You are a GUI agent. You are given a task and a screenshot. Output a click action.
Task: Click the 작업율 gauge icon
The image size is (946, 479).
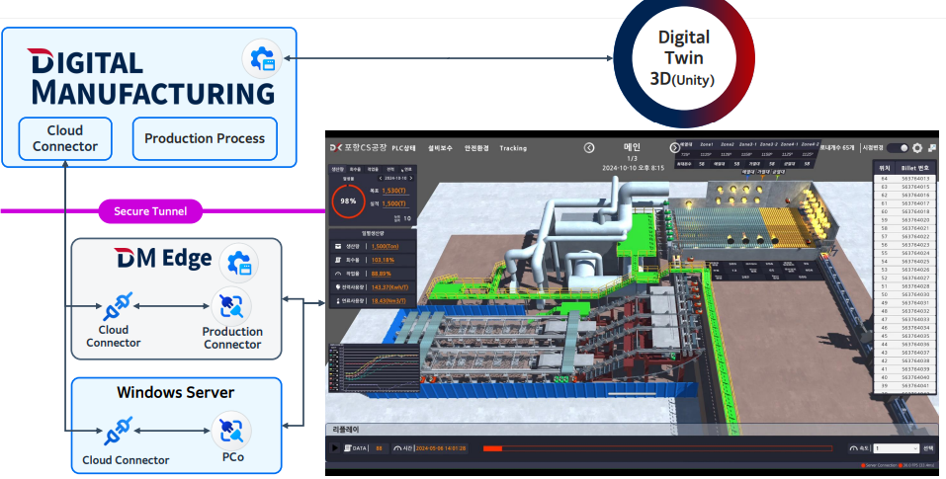338,274
